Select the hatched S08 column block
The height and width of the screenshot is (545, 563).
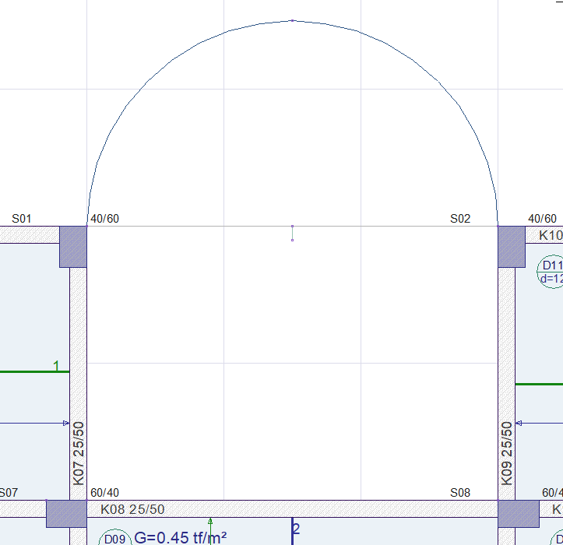[519, 514]
